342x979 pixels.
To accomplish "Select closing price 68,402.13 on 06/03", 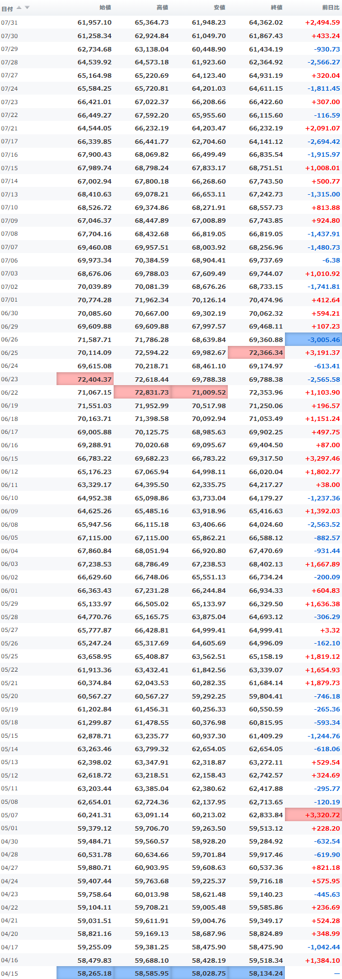I will coord(266,564).
